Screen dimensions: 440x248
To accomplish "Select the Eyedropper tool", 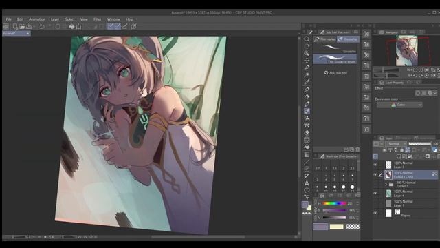I will 307,82.
